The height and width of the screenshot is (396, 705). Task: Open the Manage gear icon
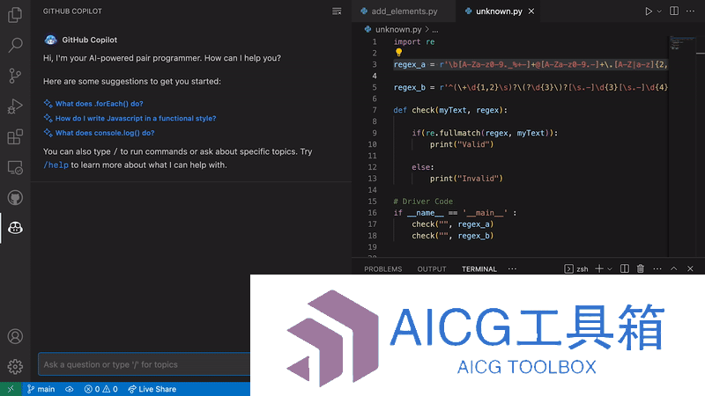[x=15, y=366]
